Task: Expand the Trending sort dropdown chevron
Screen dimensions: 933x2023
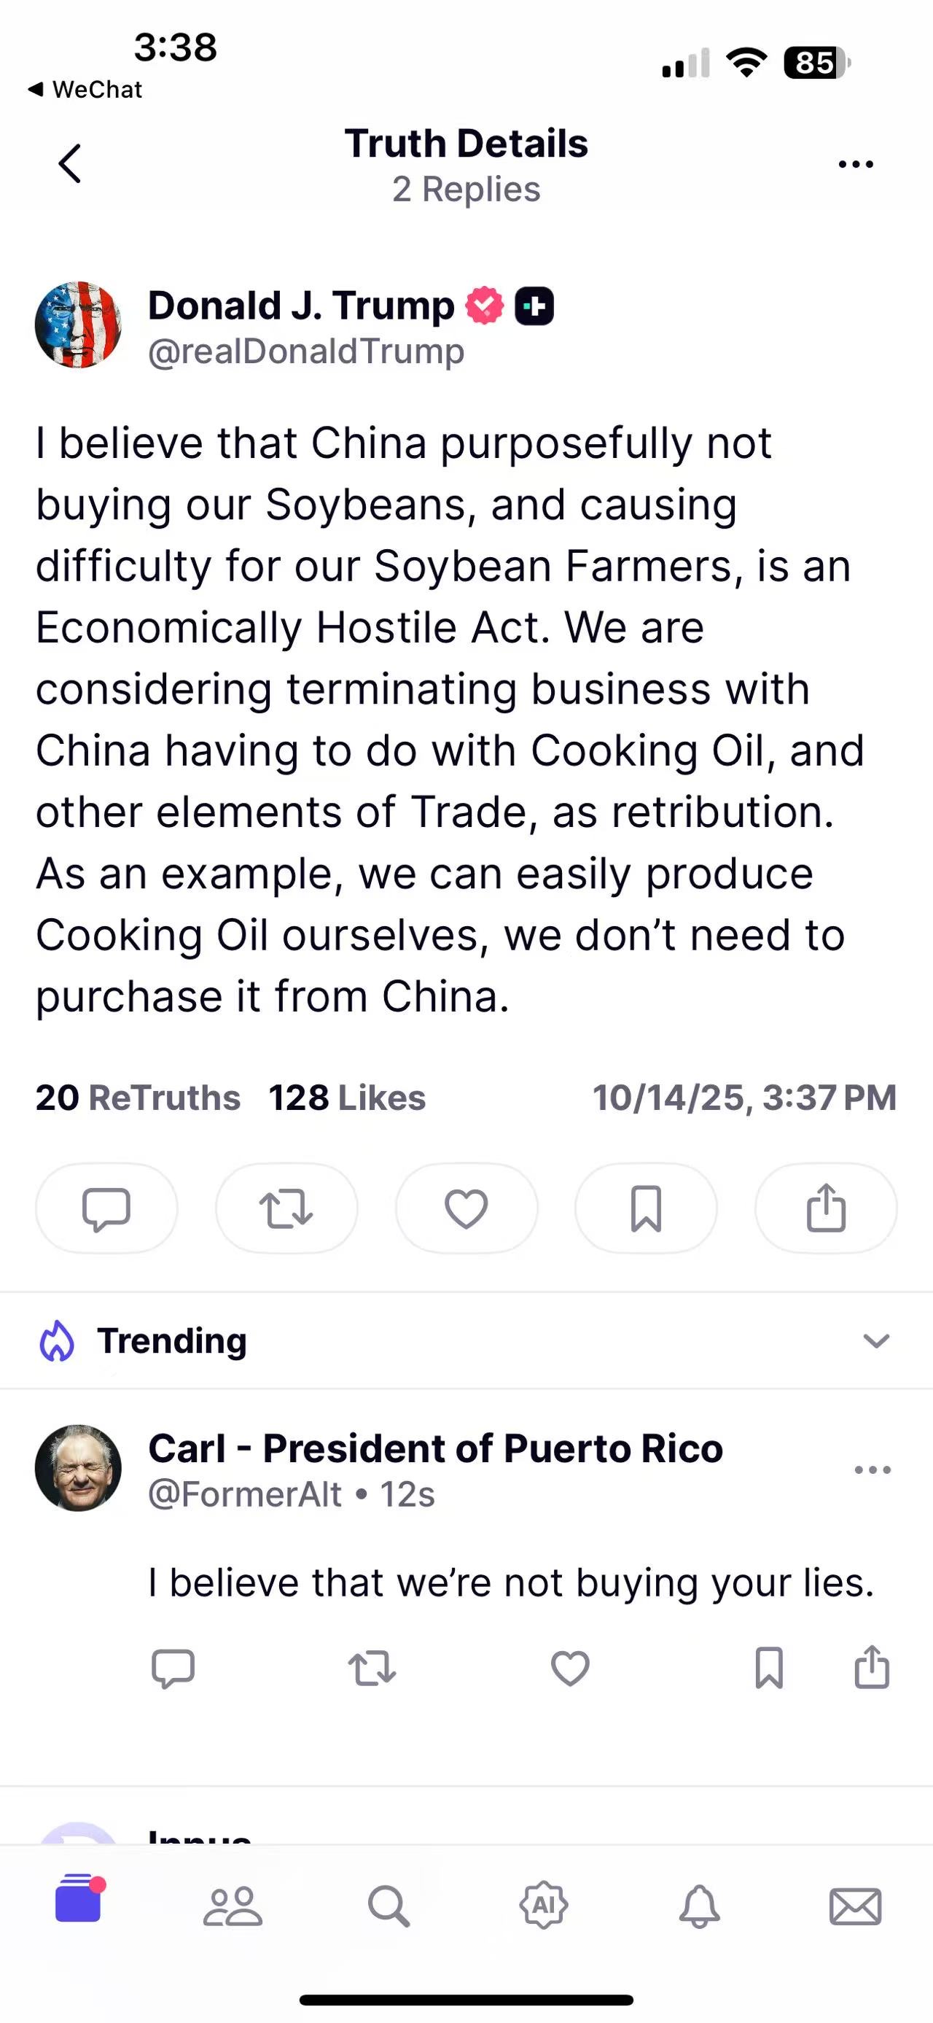Action: [875, 1340]
